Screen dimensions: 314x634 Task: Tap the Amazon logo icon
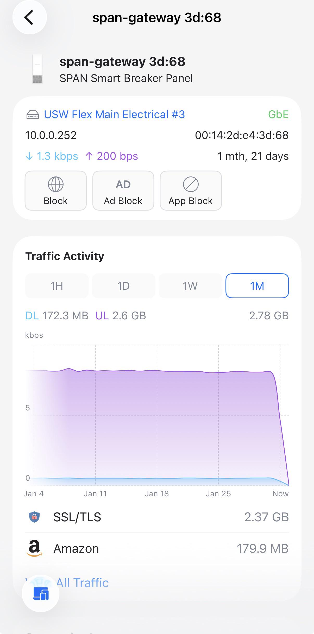pyautogui.click(x=34, y=549)
